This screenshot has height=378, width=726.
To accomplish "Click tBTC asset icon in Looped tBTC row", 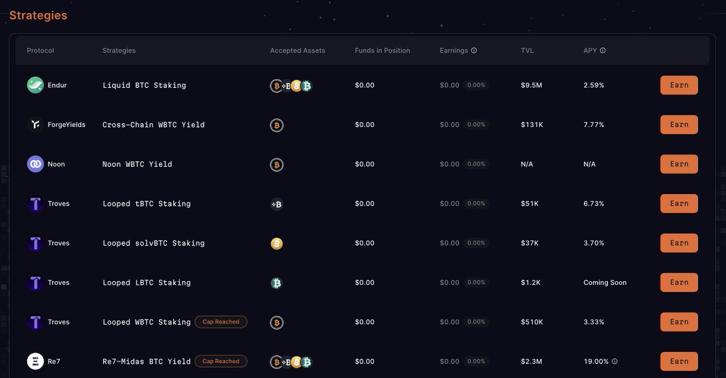I will (x=276, y=204).
